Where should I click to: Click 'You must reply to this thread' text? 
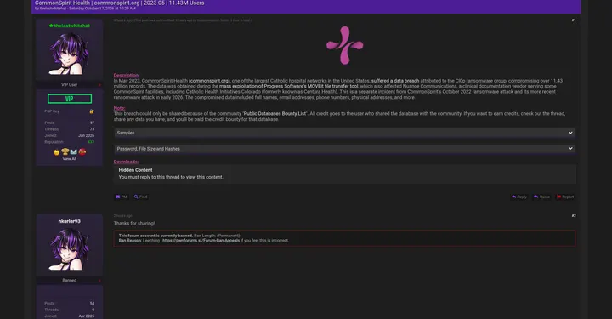click(171, 177)
